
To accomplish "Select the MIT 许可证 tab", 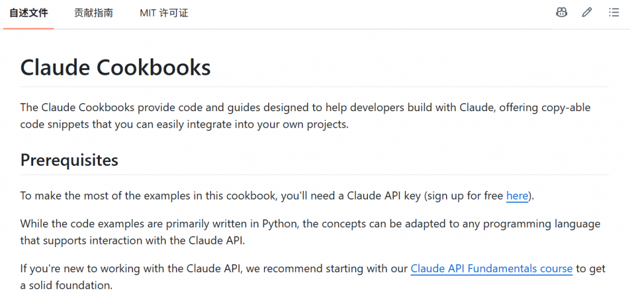I will coord(164,14).
